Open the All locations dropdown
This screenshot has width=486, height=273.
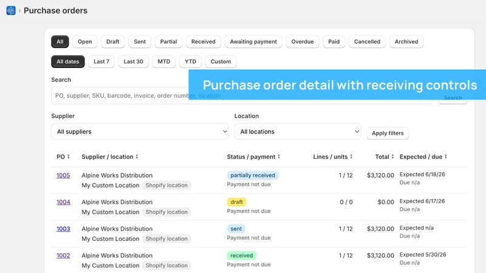(x=298, y=132)
